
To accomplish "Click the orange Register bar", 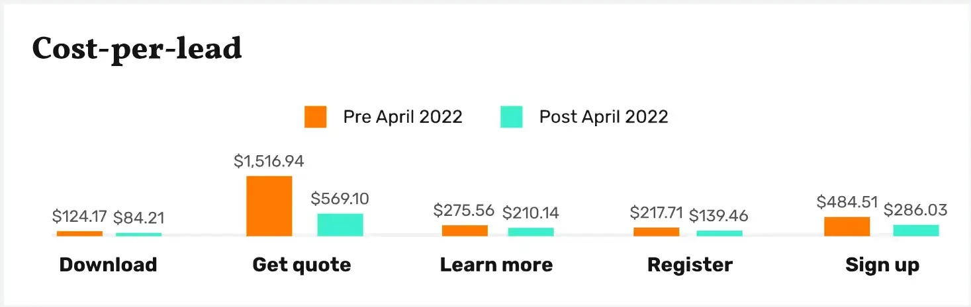I will 656,232.
